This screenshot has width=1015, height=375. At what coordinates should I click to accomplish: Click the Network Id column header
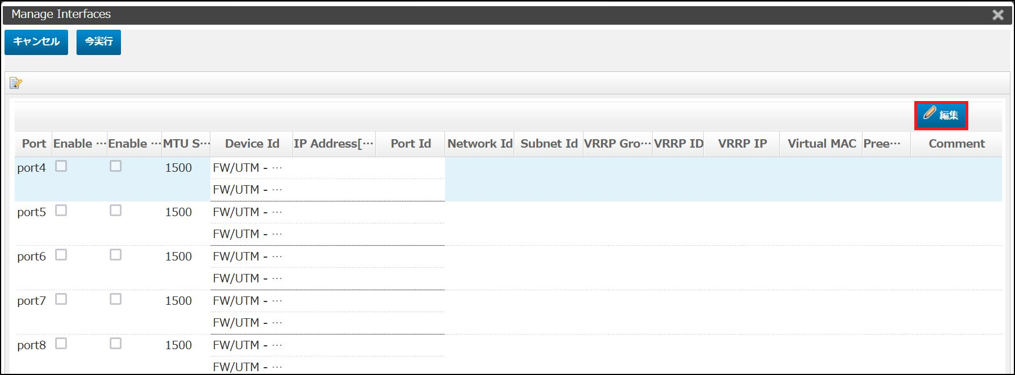pyautogui.click(x=479, y=144)
